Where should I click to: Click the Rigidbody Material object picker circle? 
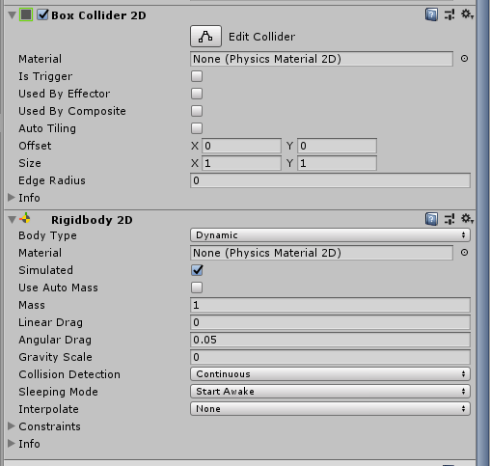coord(464,253)
